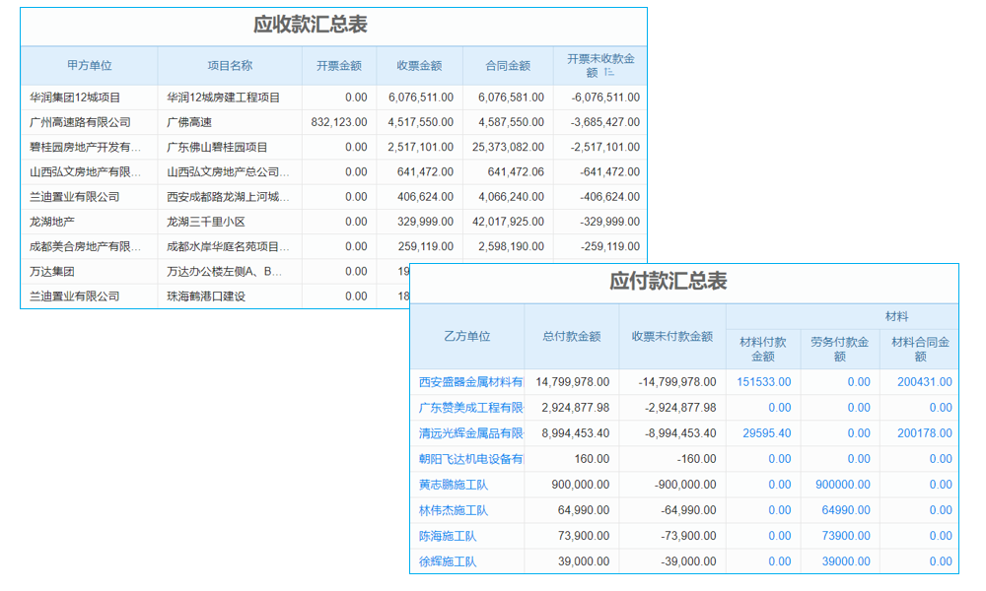Image resolution: width=986 pixels, height=591 pixels.
Task: Sort the 合同金额 column header
Action: point(509,65)
